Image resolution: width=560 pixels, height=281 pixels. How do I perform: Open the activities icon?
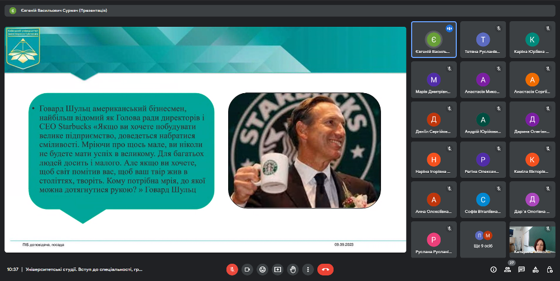click(x=535, y=269)
